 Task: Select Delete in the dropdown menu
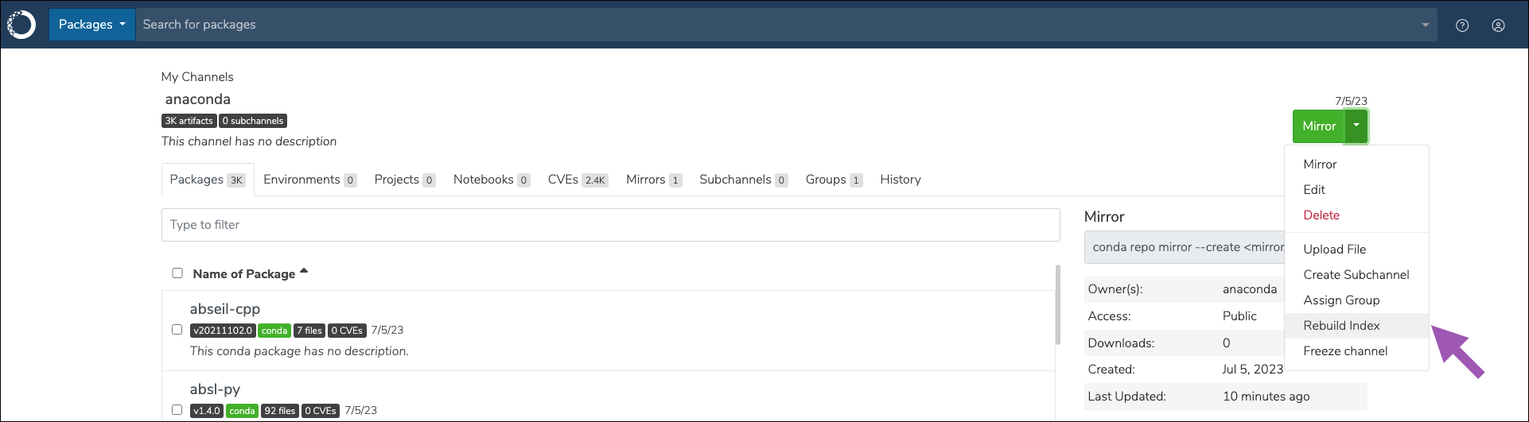click(x=1356, y=215)
